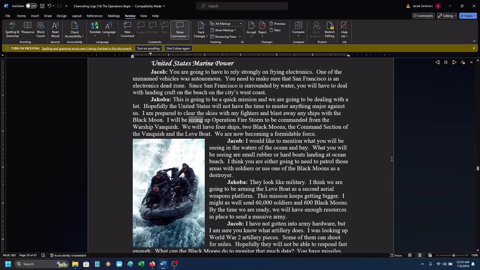Show the Word Count
The height and width of the screenshot is (270, 480).
40,30
